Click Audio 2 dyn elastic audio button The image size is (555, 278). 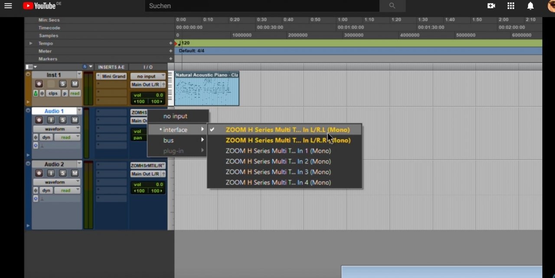(x=46, y=191)
